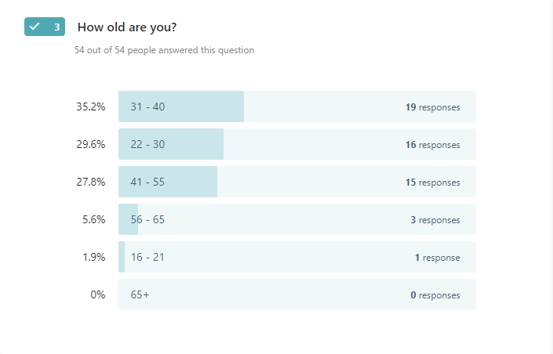Click the "How old are you?" title

[x=126, y=27]
